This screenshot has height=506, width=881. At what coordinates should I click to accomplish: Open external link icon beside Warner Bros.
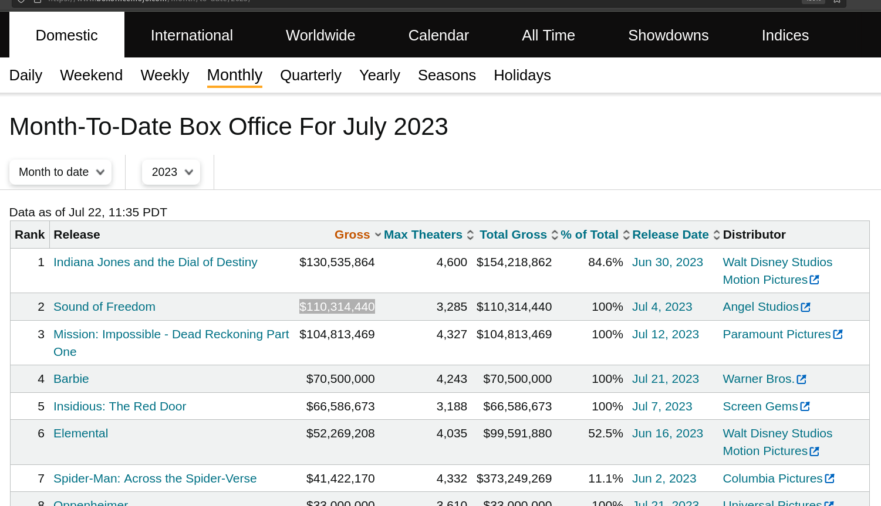[x=801, y=379]
